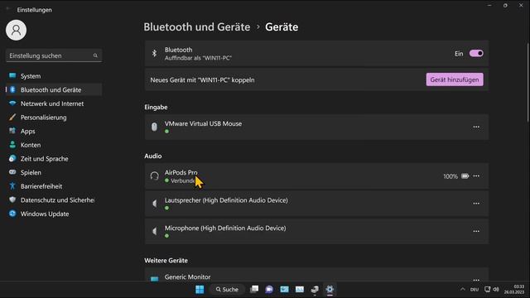Open more options for Microphone device
The width and height of the screenshot is (530, 298).
(x=476, y=232)
